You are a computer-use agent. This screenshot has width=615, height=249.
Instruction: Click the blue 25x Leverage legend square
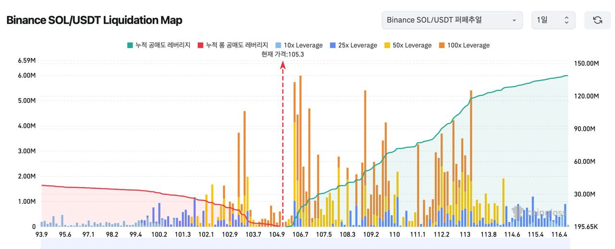point(333,45)
